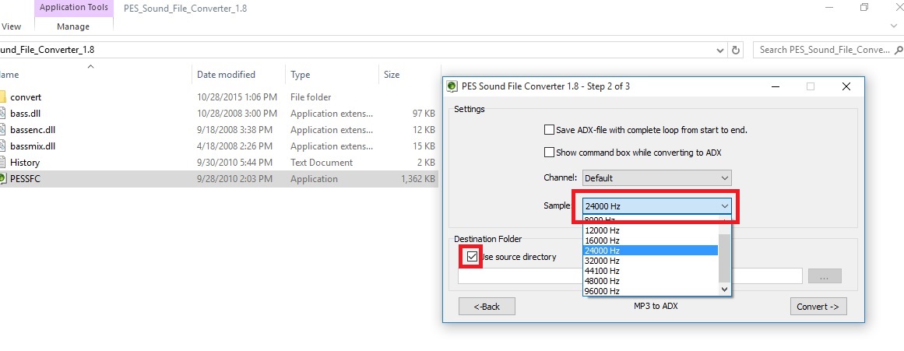Click the PESSFC file name
Viewport: 904px width, 351px height.
pos(26,179)
